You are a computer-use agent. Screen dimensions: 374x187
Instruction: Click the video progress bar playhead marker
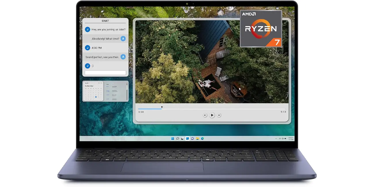(x=162, y=107)
